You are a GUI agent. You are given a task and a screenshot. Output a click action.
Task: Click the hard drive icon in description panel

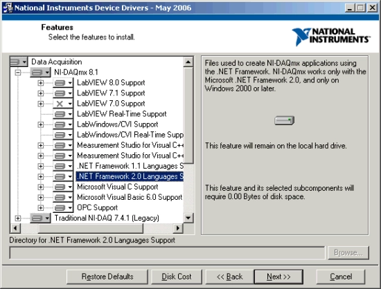(284, 120)
